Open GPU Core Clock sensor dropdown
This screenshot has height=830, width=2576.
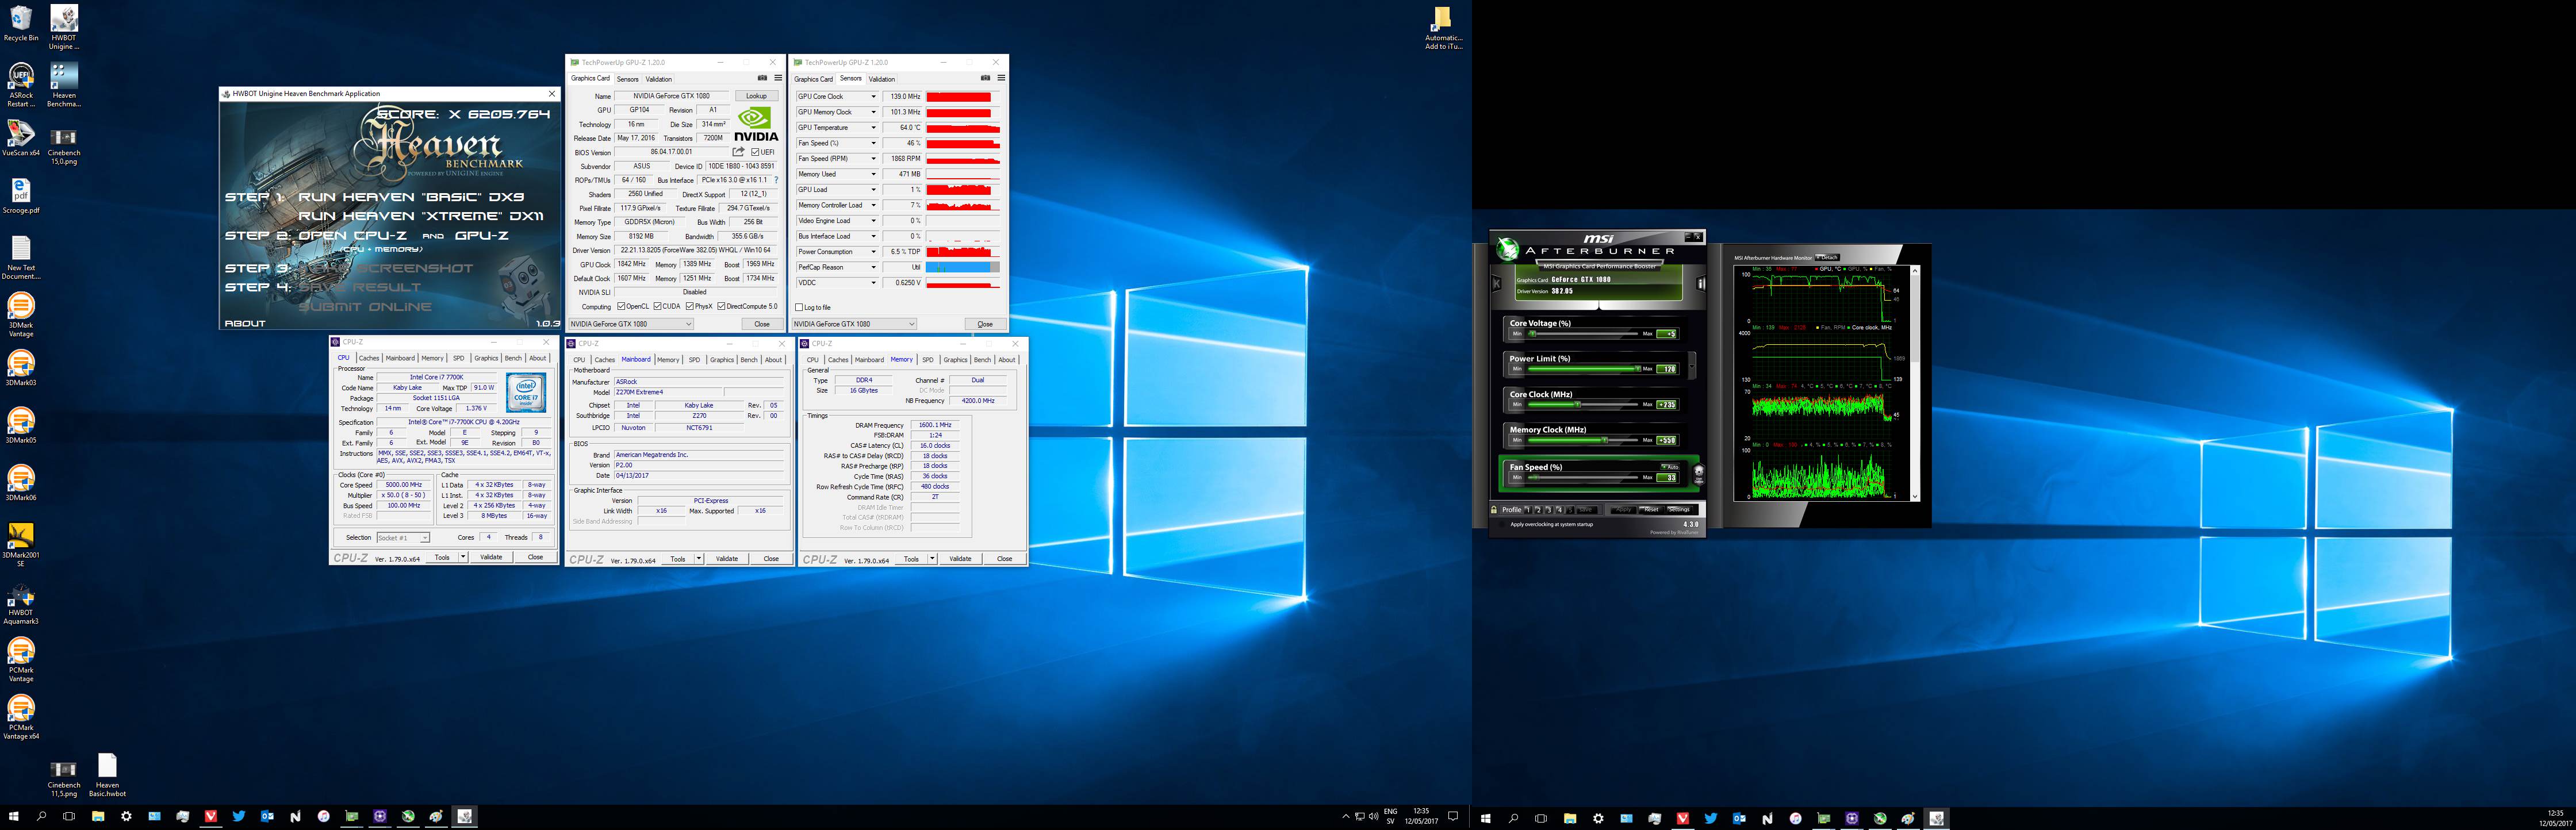tap(874, 97)
